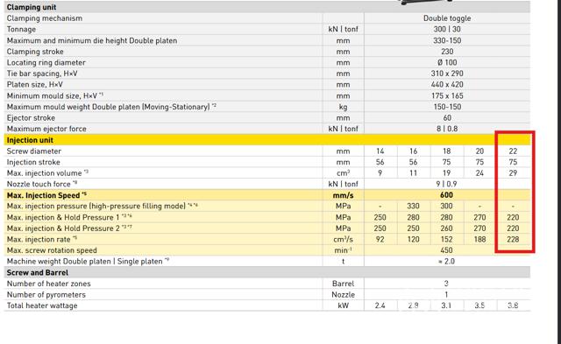
Task: Click the 'cm³/s' unit cell
Action: [343, 239]
